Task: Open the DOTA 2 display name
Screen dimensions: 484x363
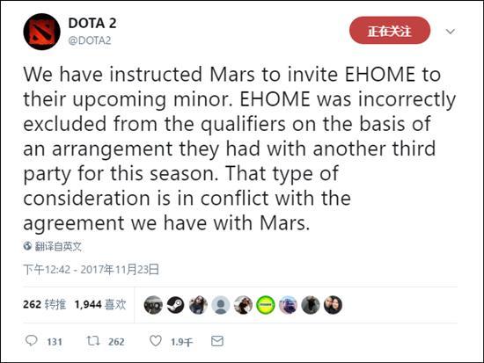Action: pyautogui.click(x=92, y=24)
